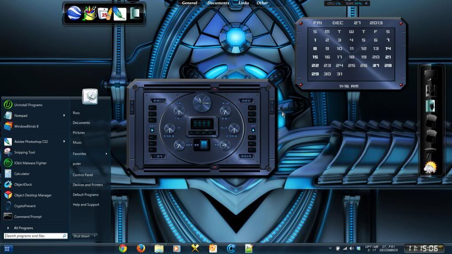This screenshot has width=452, height=254.
Task: Show hidden tray icons arrow
Action: 330,248
